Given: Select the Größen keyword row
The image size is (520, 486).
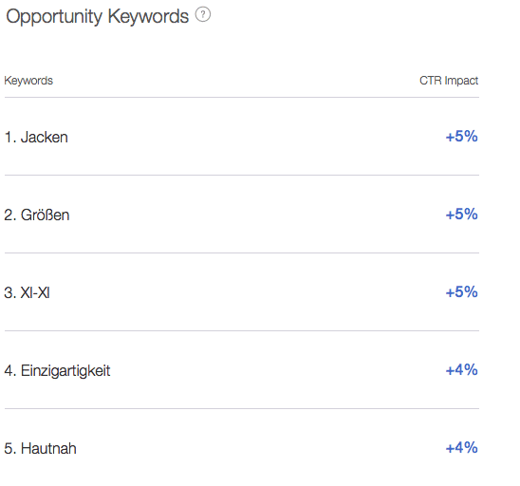Looking at the screenshot, I should pyautogui.click(x=242, y=215).
